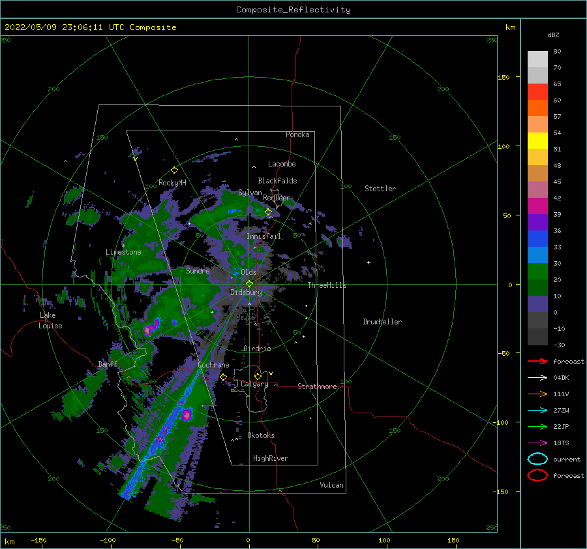Screen dimensions: 587x549
Task: Click the red forecast ellipse icon
Action: [x=537, y=475]
